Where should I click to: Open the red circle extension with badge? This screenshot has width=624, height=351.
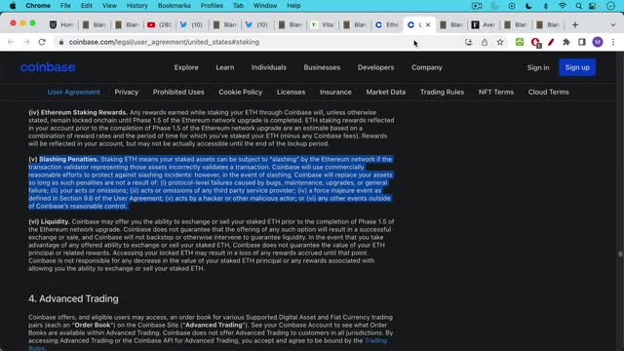click(x=535, y=43)
